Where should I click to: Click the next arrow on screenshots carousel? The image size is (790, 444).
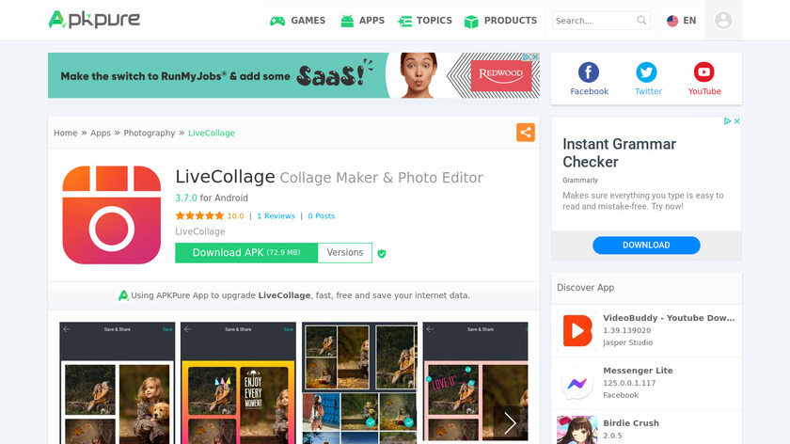510,423
